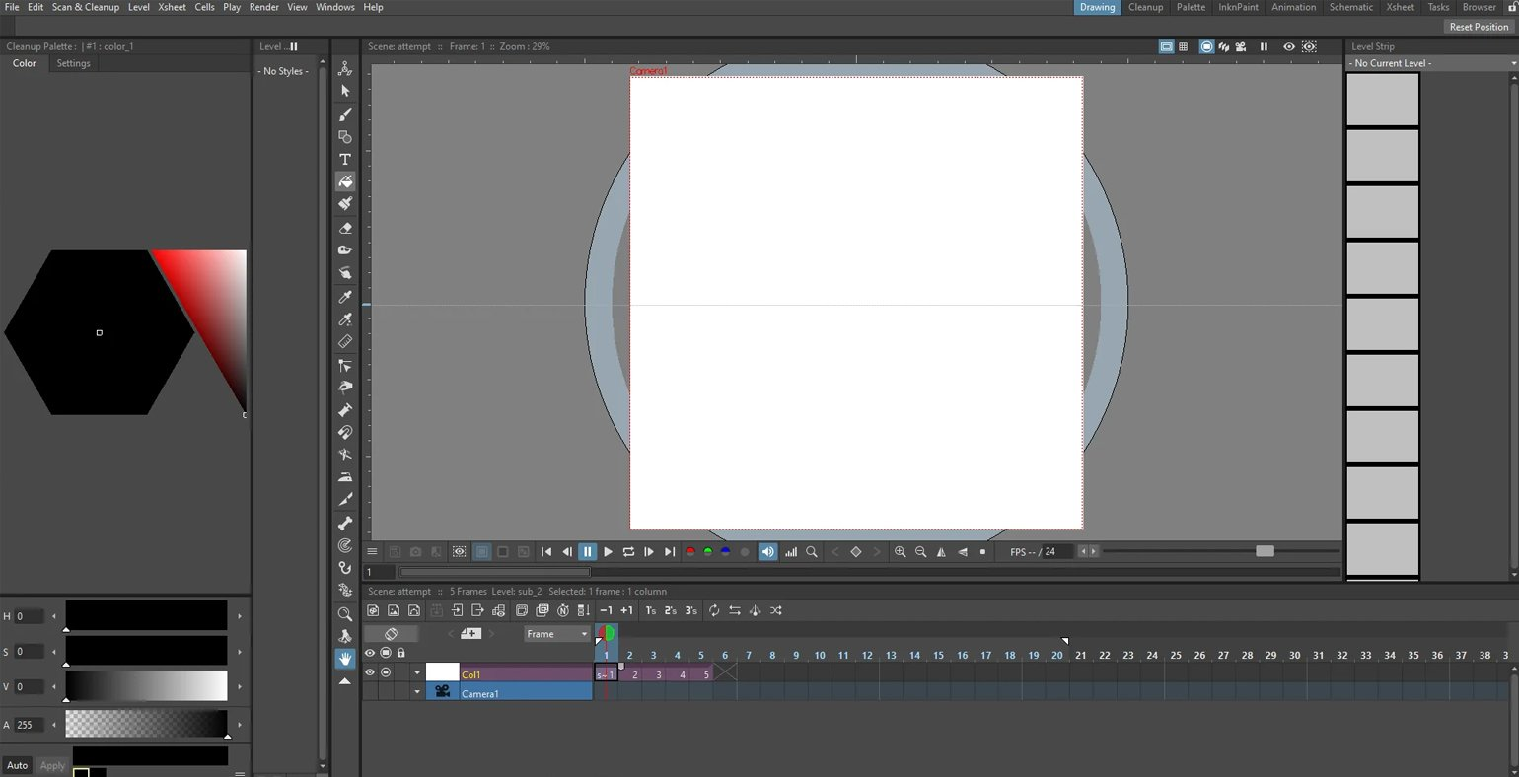Toggle the red channel display

click(690, 552)
